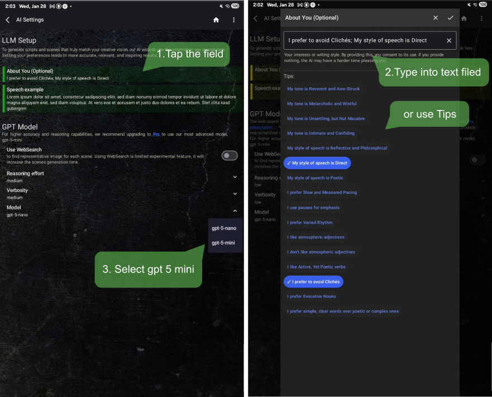Tap the back arrow beside AI Settings title
Screen dimensions: 492x397
(x=8, y=20)
